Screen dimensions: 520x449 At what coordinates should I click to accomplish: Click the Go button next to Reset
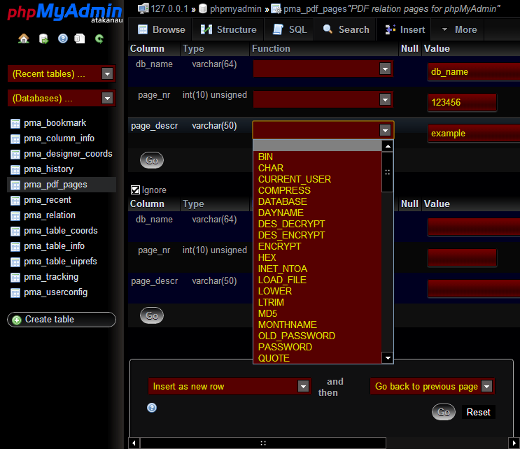point(444,412)
